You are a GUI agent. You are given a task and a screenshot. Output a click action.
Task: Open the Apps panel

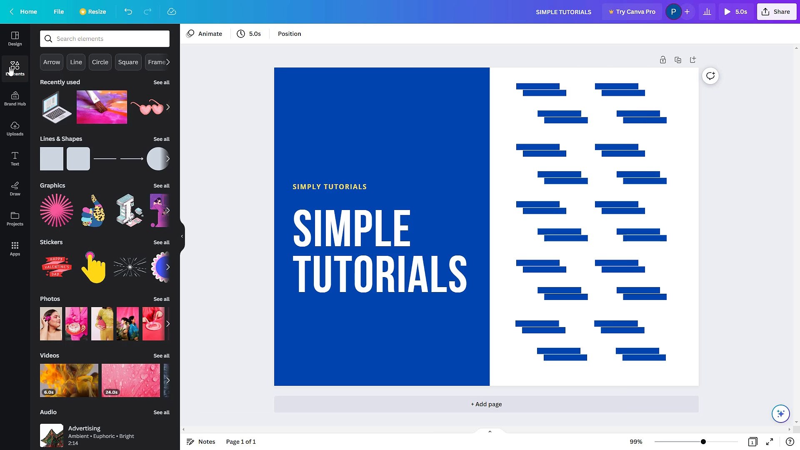(x=15, y=249)
